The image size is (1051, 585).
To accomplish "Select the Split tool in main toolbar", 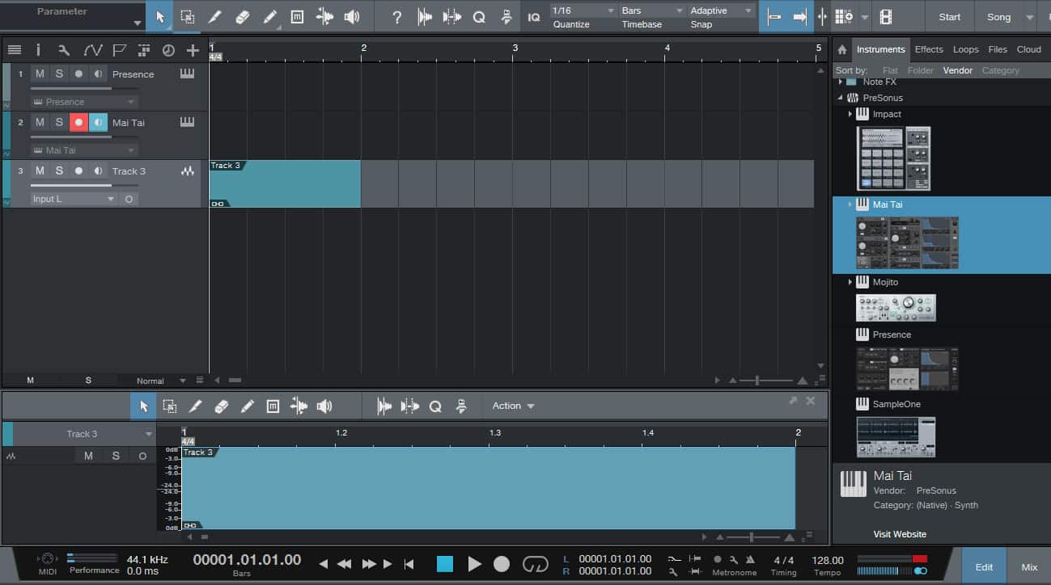I will pos(214,17).
